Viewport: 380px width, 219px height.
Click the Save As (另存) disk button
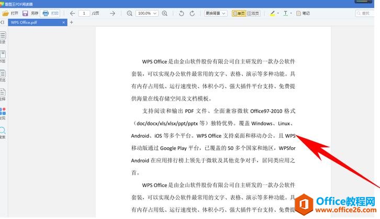point(30,13)
